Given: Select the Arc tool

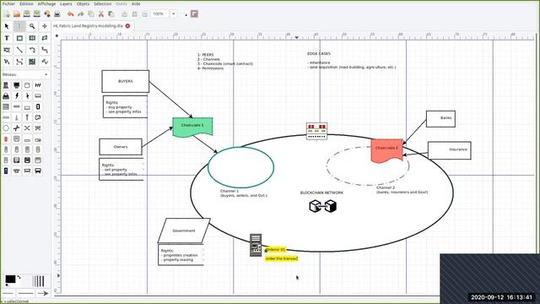Looking at the screenshot, I should (x=32, y=50).
